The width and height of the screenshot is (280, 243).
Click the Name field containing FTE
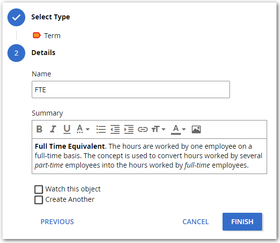[x=131, y=90]
